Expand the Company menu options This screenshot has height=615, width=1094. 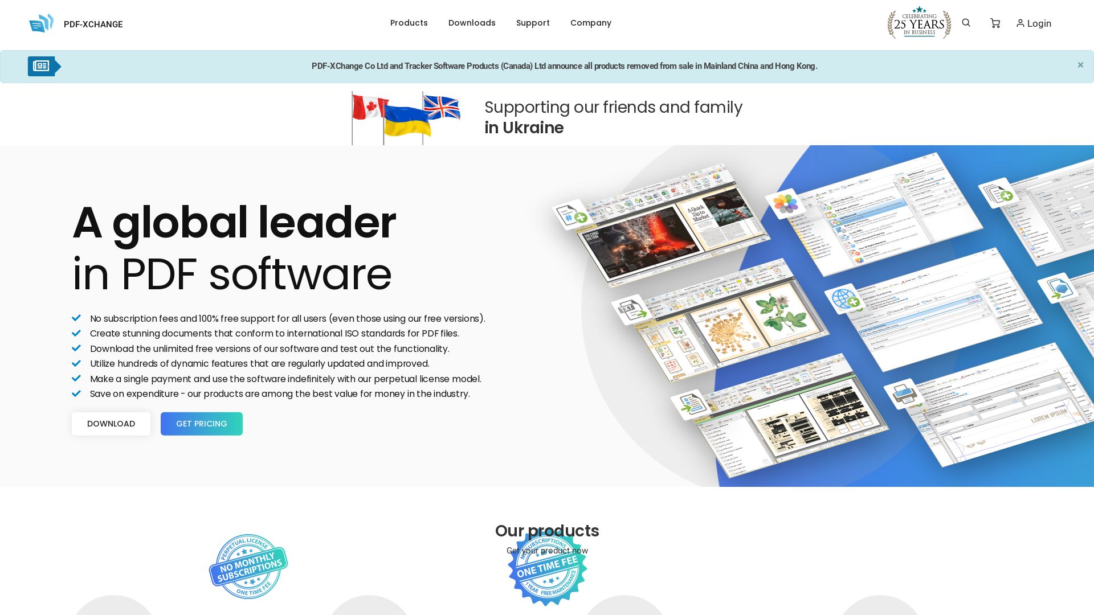[x=590, y=23]
